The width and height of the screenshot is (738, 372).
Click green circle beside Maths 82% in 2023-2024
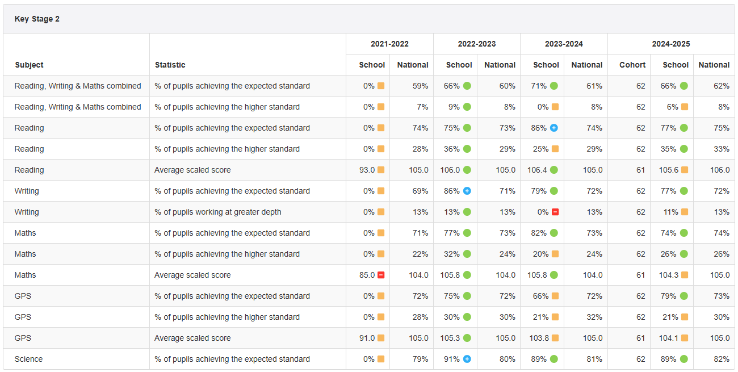pyautogui.click(x=554, y=233)
